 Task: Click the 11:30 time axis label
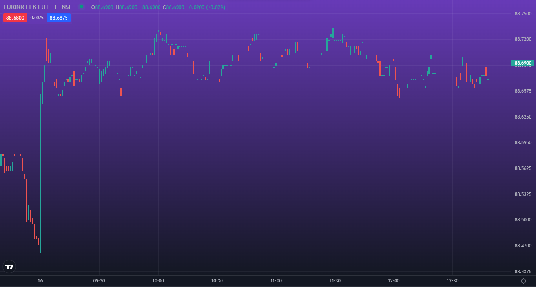(x=335, y=281)
